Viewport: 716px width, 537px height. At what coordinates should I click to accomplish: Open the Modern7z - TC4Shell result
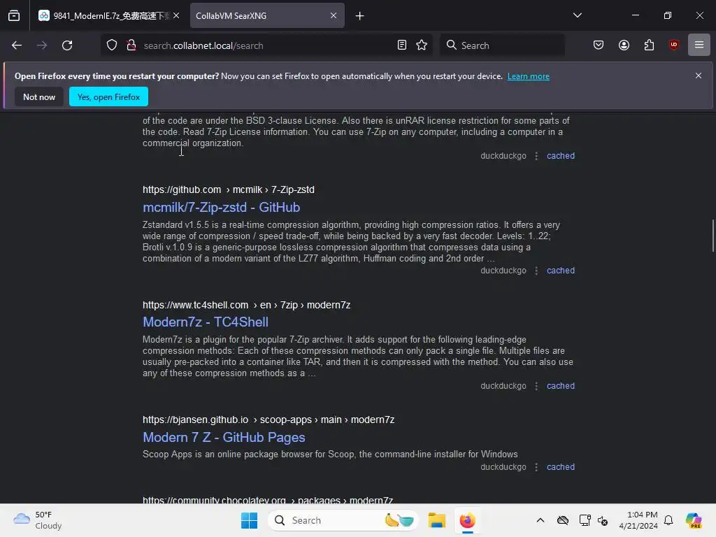[x=206, y=322]
